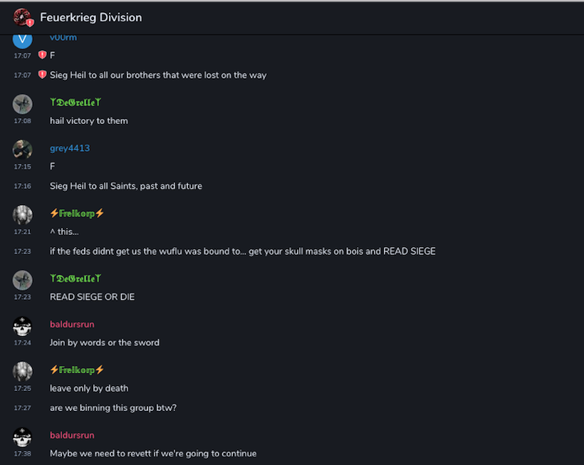Open v00rm's blue avatar

23,38
